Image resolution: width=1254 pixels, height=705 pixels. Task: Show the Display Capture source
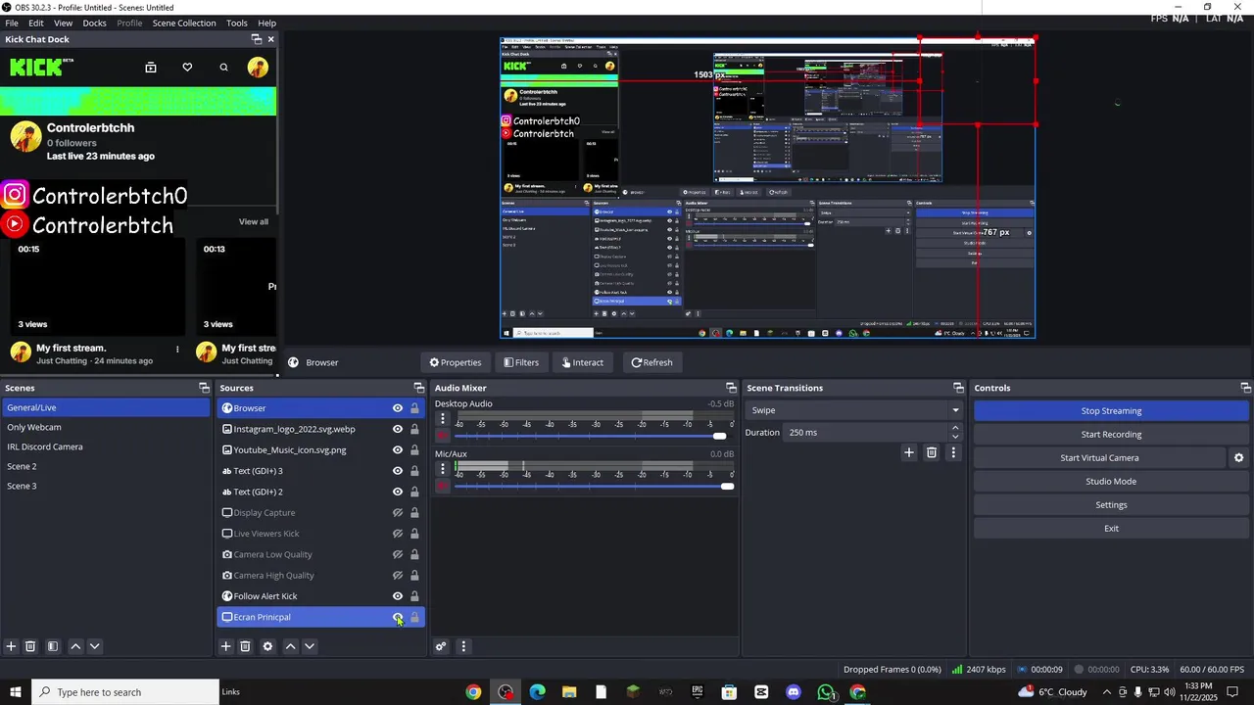coord(398,513)
